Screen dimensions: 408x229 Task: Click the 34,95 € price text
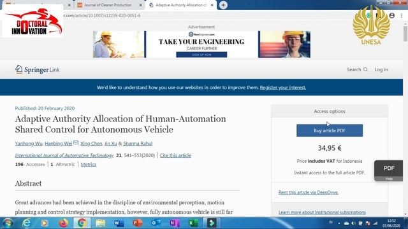(x=330, y=148)
